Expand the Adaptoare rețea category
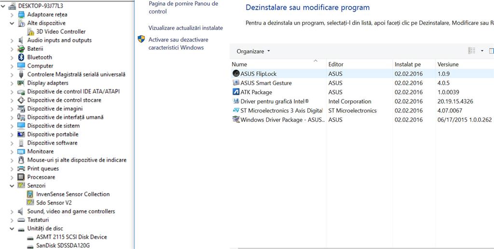Screen dimensions: 494x249 (12, 14)
